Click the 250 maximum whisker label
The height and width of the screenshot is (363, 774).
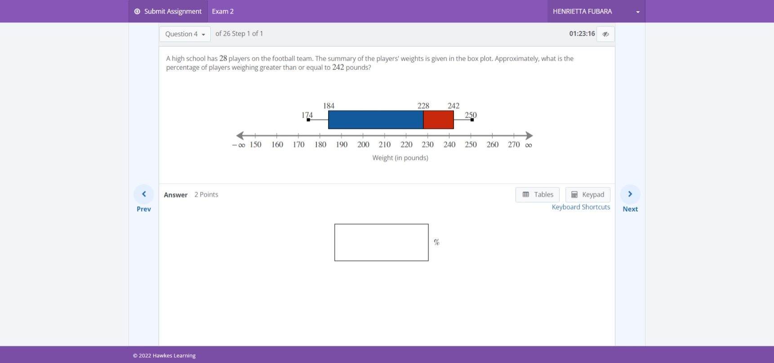[x=471, y=115]
